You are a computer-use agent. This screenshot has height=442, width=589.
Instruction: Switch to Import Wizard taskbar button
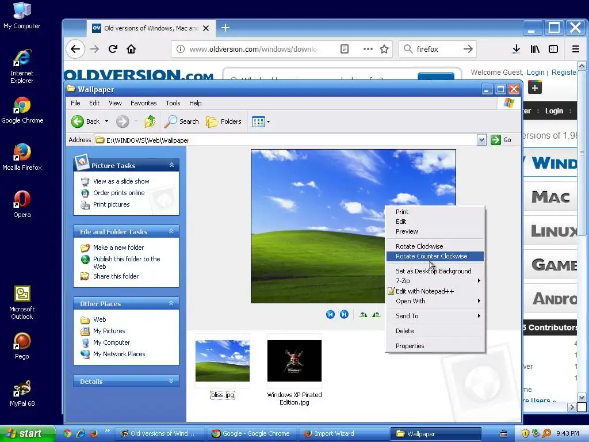(x=344, y=434)
